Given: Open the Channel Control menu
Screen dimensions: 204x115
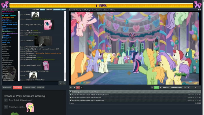Looking at the screenshot, I should [x=29, y=88].
